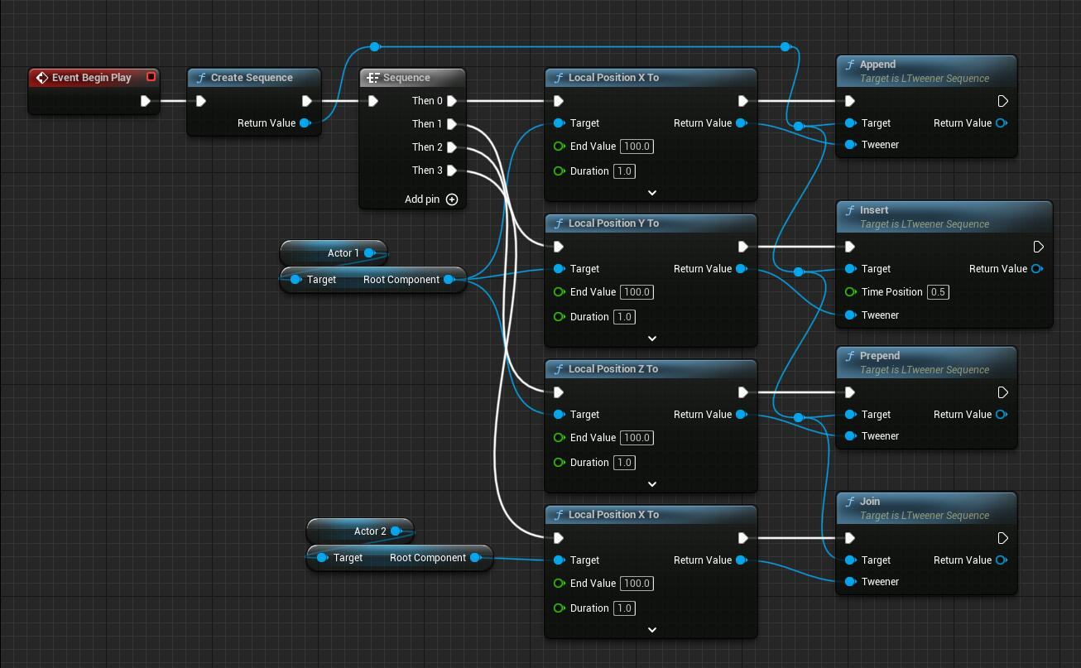Click Append node's execution output pin
1081x668 pixels.
pos(1002,101)
